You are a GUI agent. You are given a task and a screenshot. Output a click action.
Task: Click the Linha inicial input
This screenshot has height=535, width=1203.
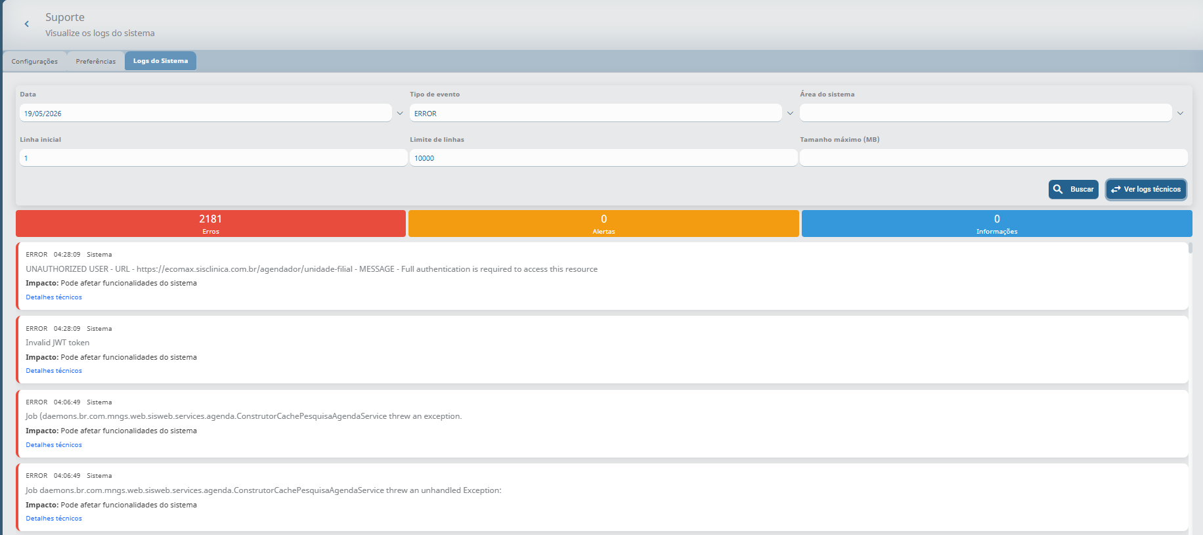pos(213,158)
